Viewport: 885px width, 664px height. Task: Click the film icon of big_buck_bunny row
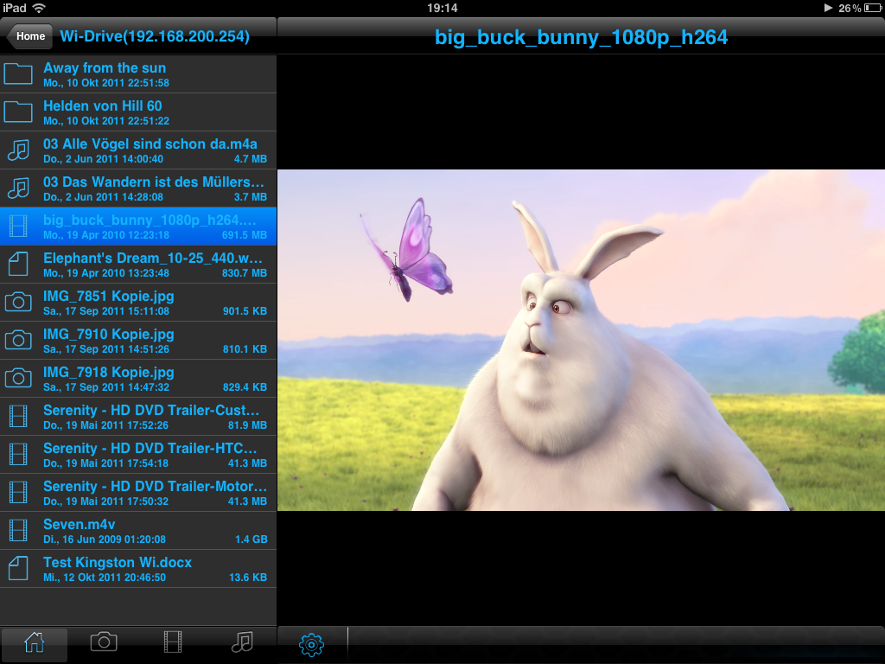pyautogui.click(x=18, y=227)
